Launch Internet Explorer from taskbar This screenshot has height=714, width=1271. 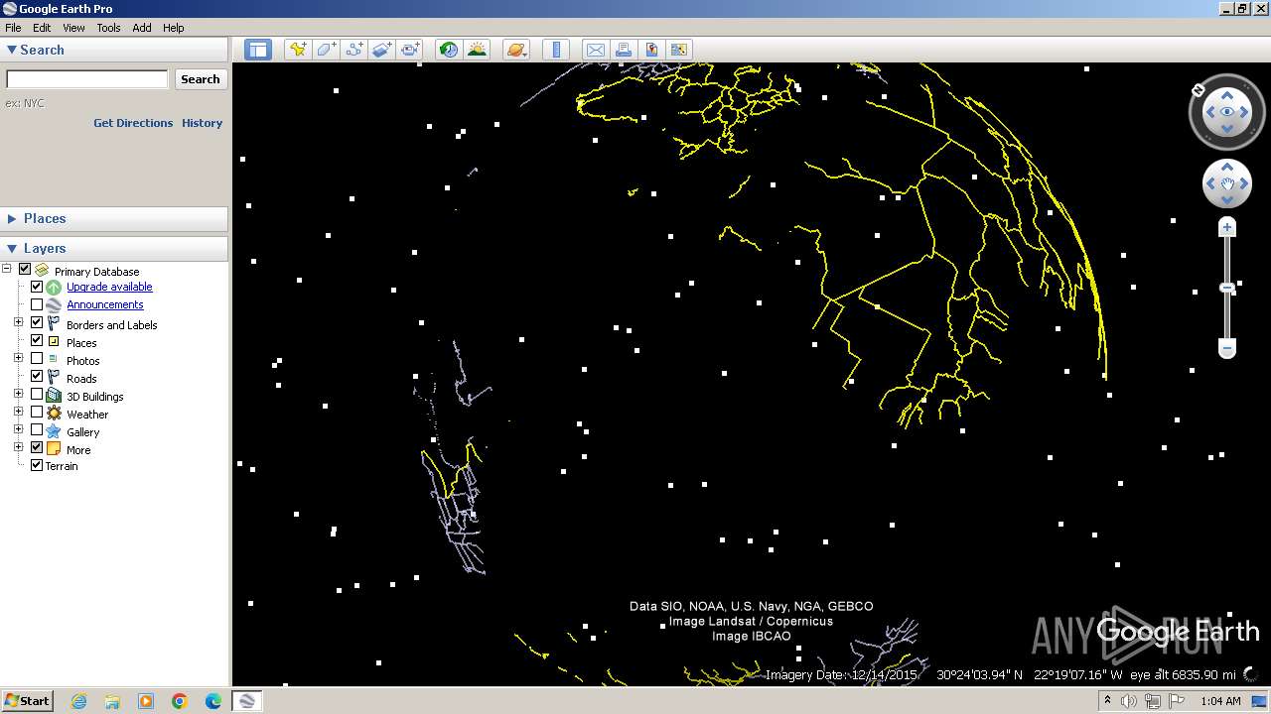pyautogui.click(x=78, y=701)
